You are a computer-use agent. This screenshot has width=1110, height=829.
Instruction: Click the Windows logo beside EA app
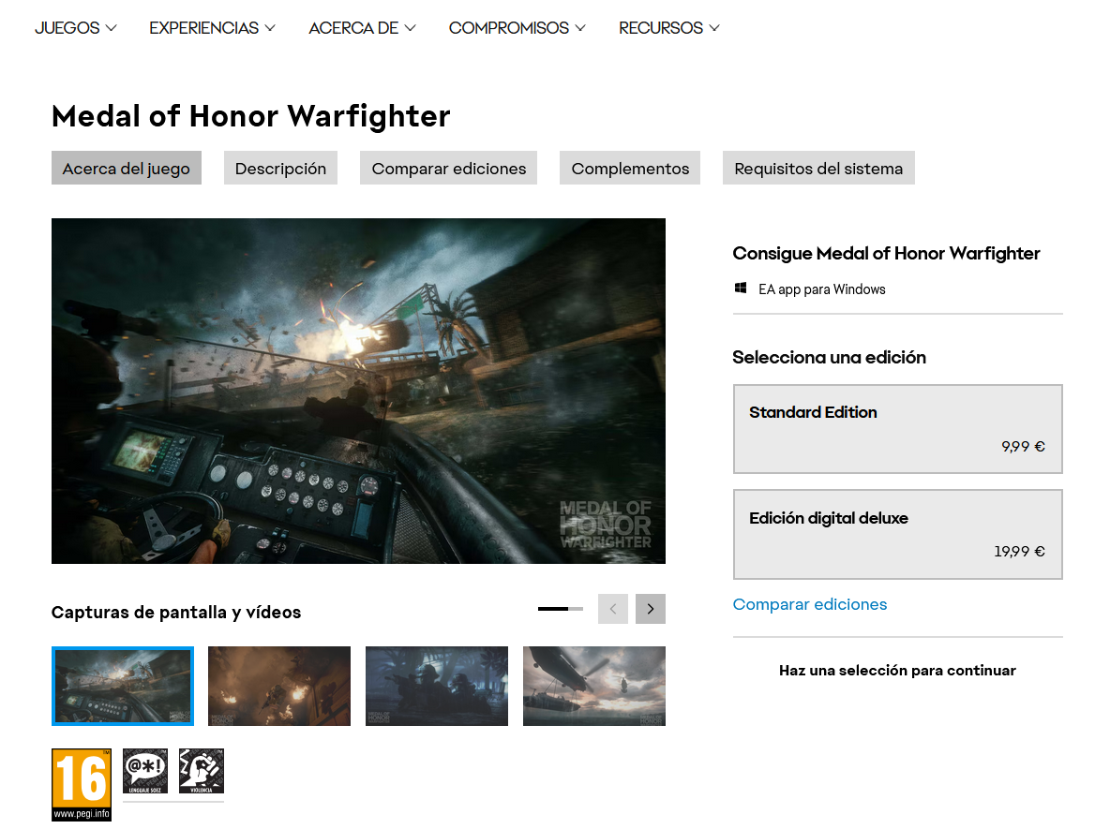tap(741, 288)
